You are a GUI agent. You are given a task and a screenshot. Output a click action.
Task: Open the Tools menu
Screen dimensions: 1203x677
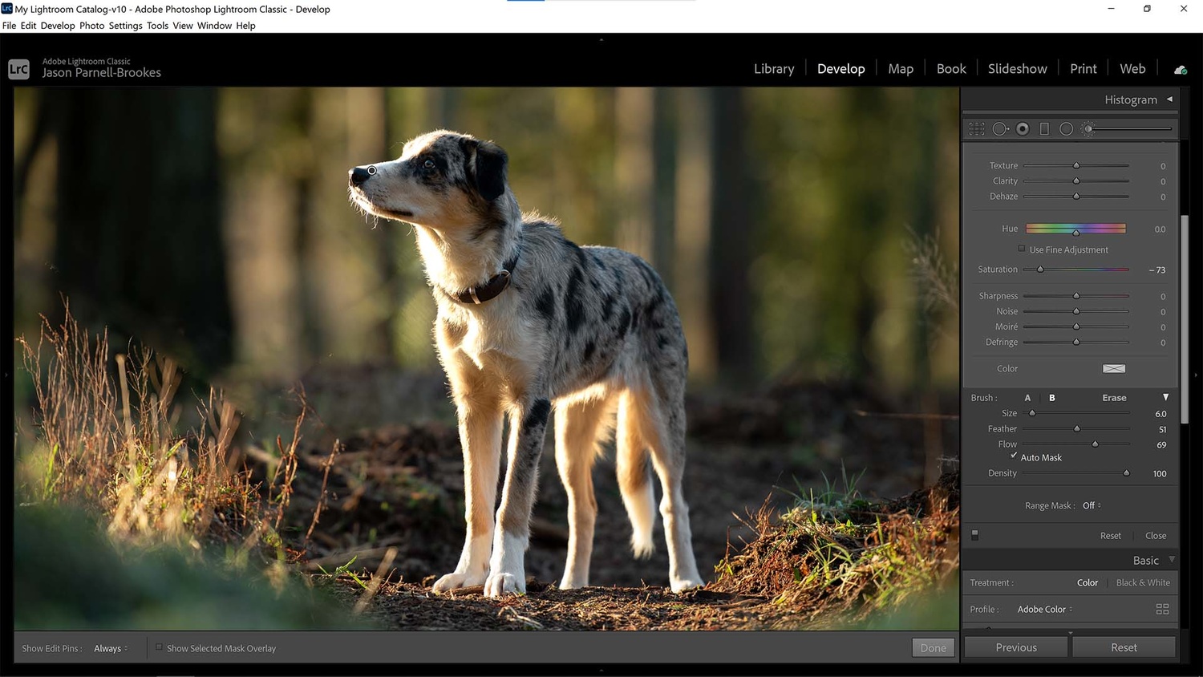click(x=157, y=26)
